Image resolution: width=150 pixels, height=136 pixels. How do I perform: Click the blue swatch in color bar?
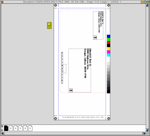[108, 36]
